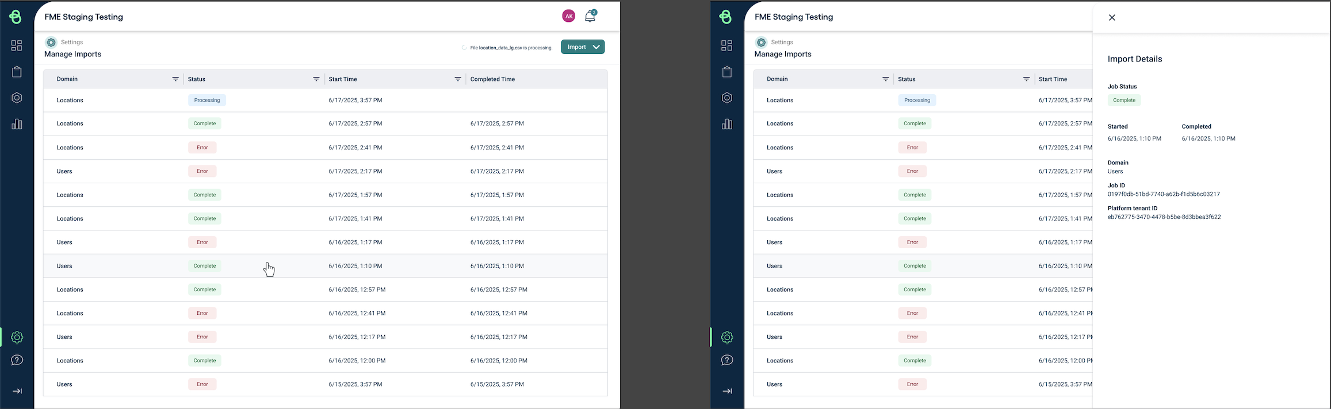Click the Settings breadcrumb gear icon in right window
The image size is (1331, 409).
click(x=762, y=42)
